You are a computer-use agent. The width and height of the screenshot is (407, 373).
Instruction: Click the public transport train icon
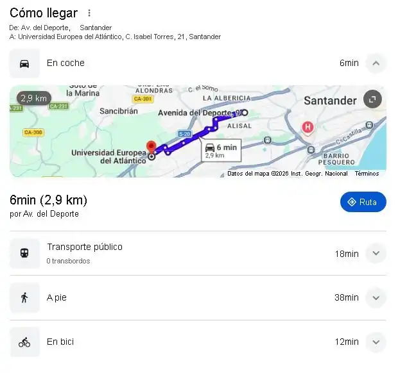pos(24,253)
